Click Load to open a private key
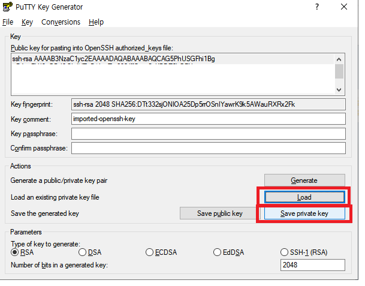The height and width of the screenshot is (286, 365). coord(304,197)
